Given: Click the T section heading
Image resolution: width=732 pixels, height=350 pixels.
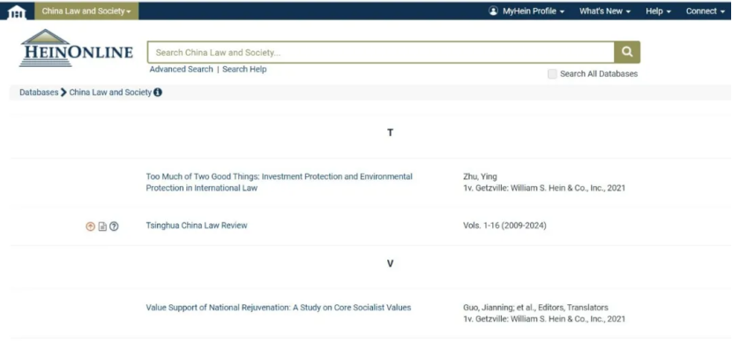Looking at the screenshot, I should (391, 133).
